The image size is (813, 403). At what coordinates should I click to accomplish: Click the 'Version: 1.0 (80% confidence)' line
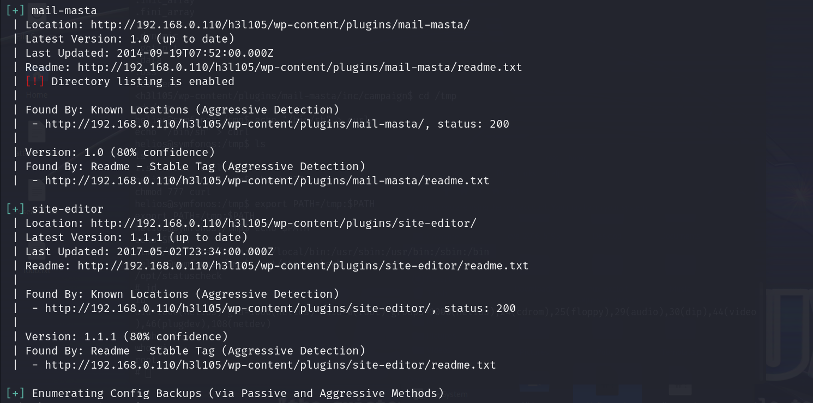tap(120, 152)
